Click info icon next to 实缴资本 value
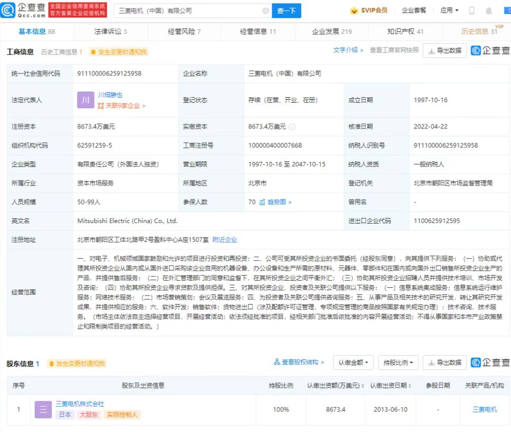The height and width of the screenshot is (432, 511). (x=292, y=127)
